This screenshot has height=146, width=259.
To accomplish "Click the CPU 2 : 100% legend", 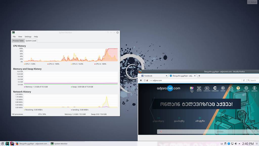I will pos(53,64).
